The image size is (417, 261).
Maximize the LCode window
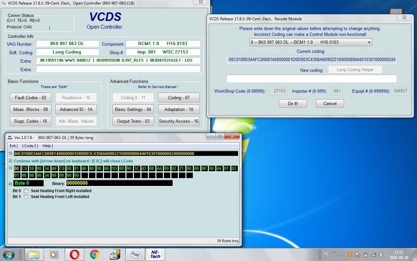point(219,136)
